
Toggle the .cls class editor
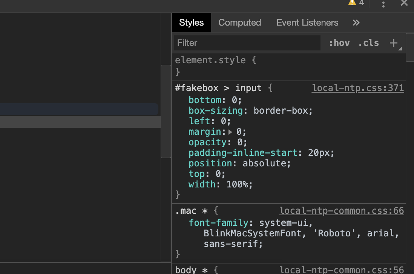click(368, 43)
